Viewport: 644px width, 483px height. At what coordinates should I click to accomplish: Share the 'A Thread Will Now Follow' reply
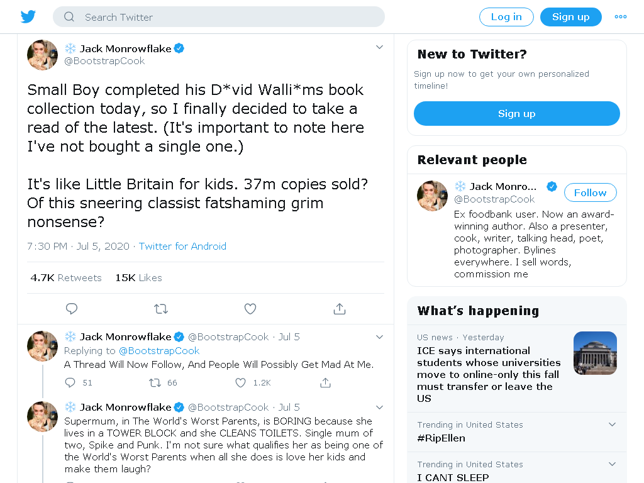pos(325,383)
